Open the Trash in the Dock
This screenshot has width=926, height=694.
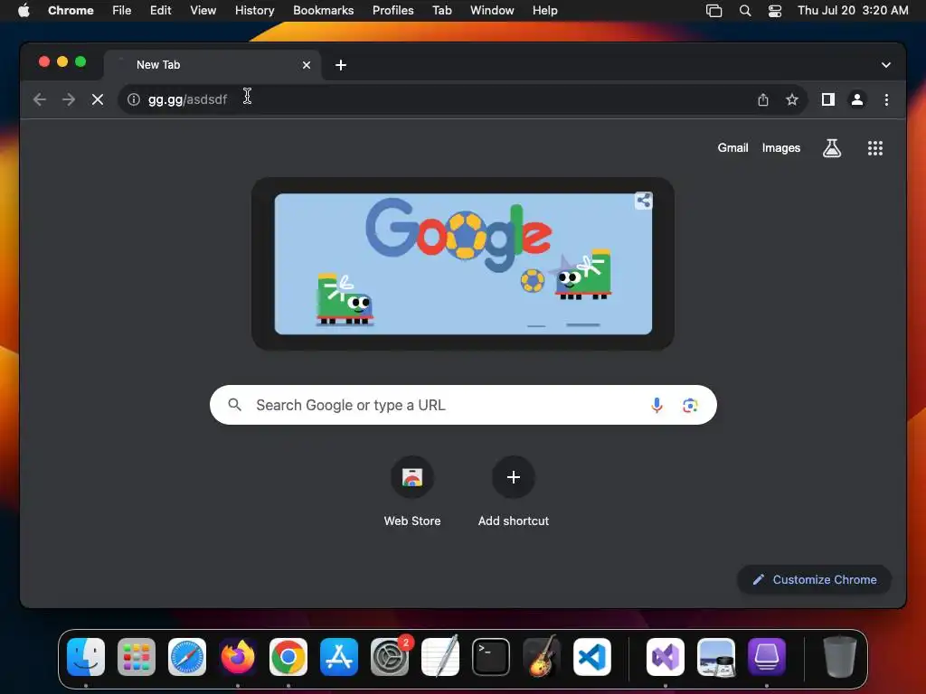[x=840, y=657]
